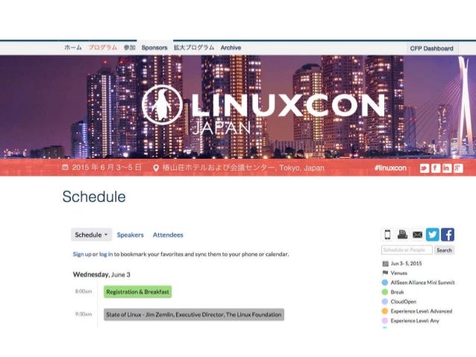The image size is (476, 357).
Task: Switch to the Attendees tab
Action: [x=168, y=235]
